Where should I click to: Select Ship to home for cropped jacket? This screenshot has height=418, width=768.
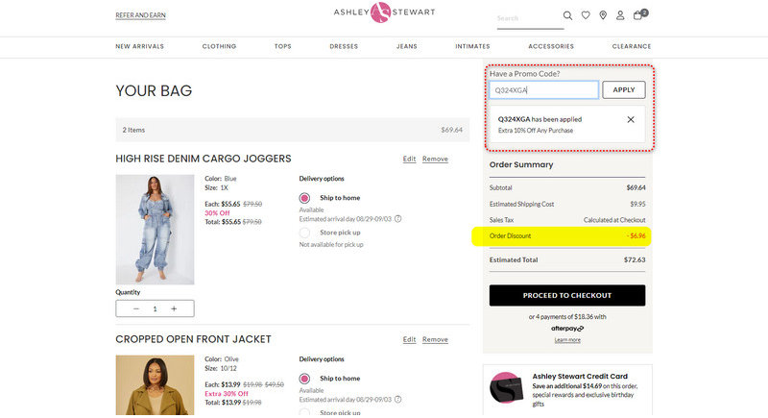(305, 379)
